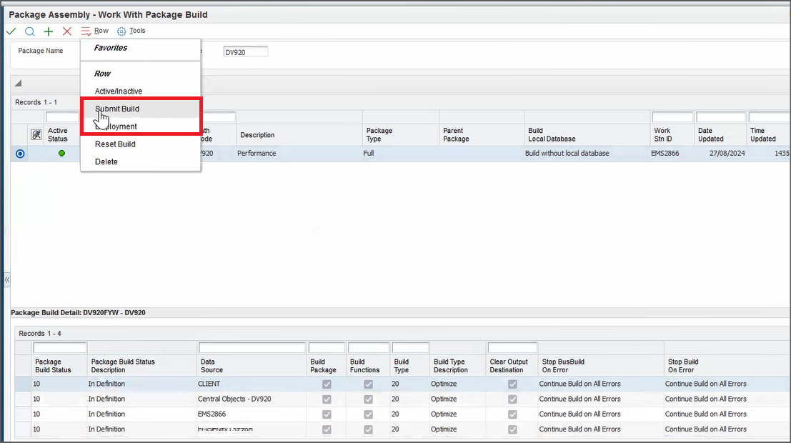This screenshot has width=791, height=443.
Task: Click the Description column header
Action: [257, 135]
